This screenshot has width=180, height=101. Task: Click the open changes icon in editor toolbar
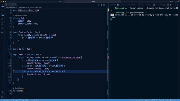[x=102, y=5]
